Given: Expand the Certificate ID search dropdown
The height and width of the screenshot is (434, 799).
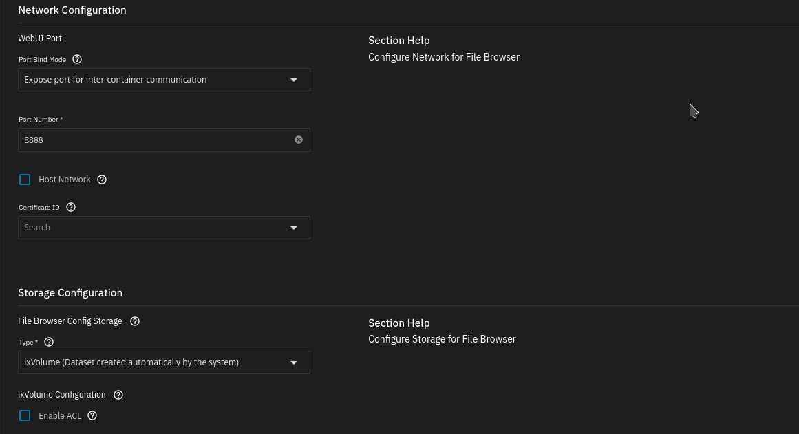Looking at the screenshot, I should pyautogui.click(x=164, y=228).
